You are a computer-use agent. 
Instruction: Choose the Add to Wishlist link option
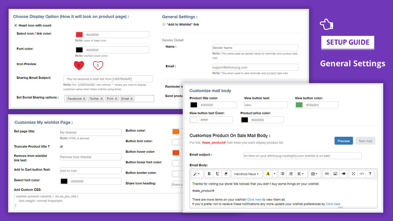[x=164, y=24]
